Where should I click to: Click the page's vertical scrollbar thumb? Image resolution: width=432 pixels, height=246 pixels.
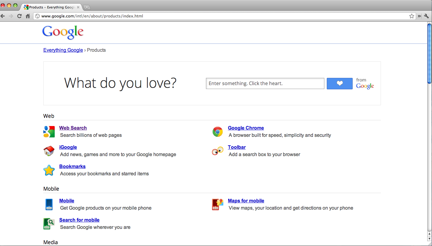click(429, 53)
